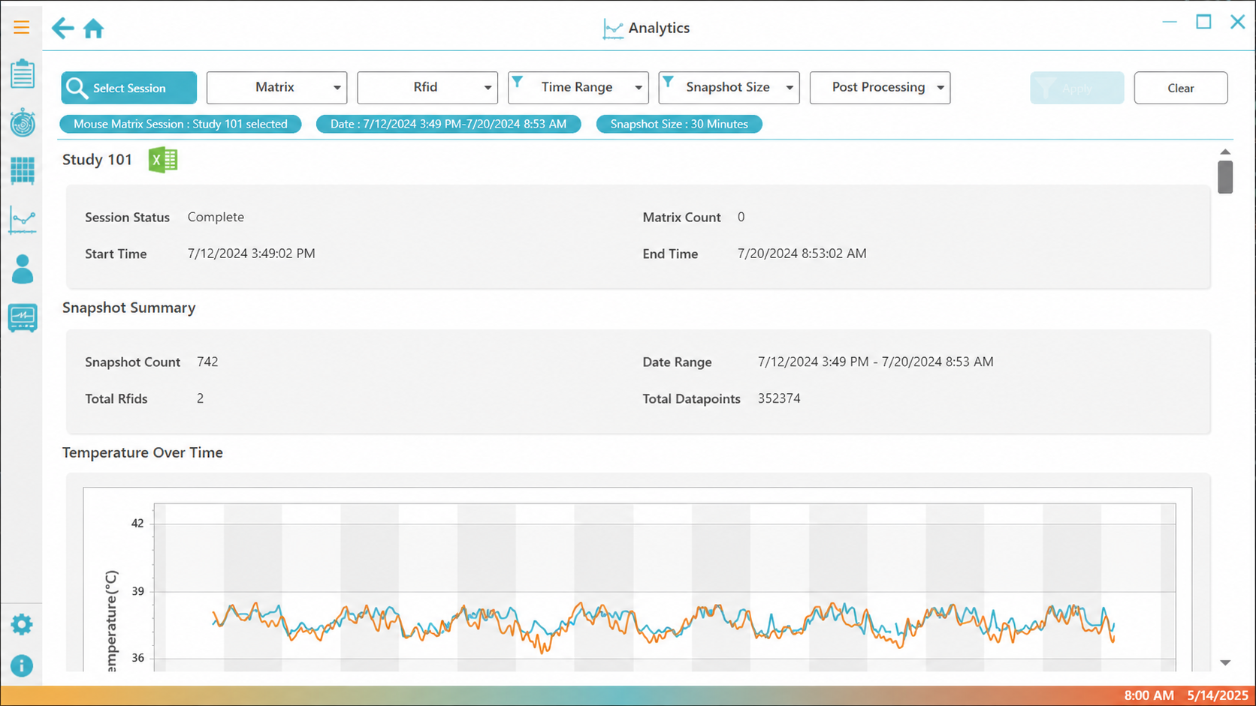Open the Post Processing dropdown
Image resolution: width=1256 pixels, height=706 pixels.
[x=880, y=88]
